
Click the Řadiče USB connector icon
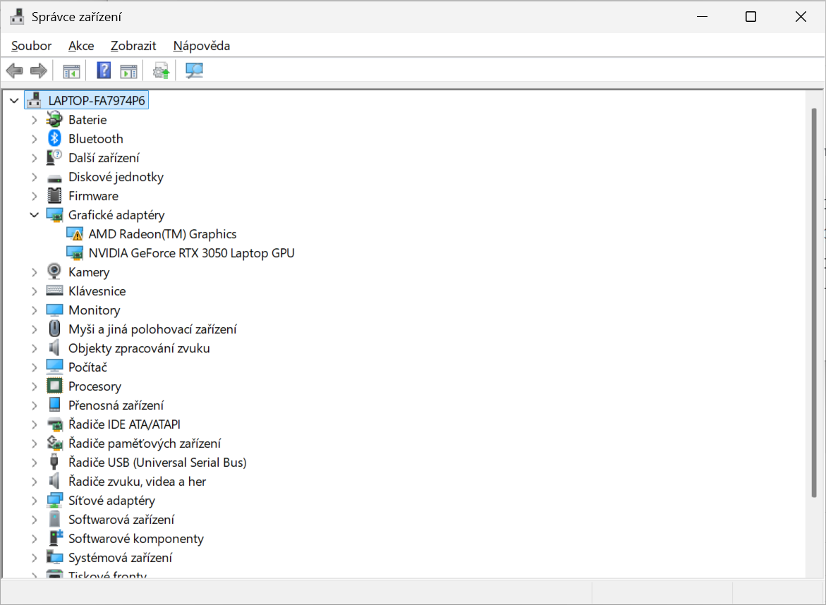54,462
